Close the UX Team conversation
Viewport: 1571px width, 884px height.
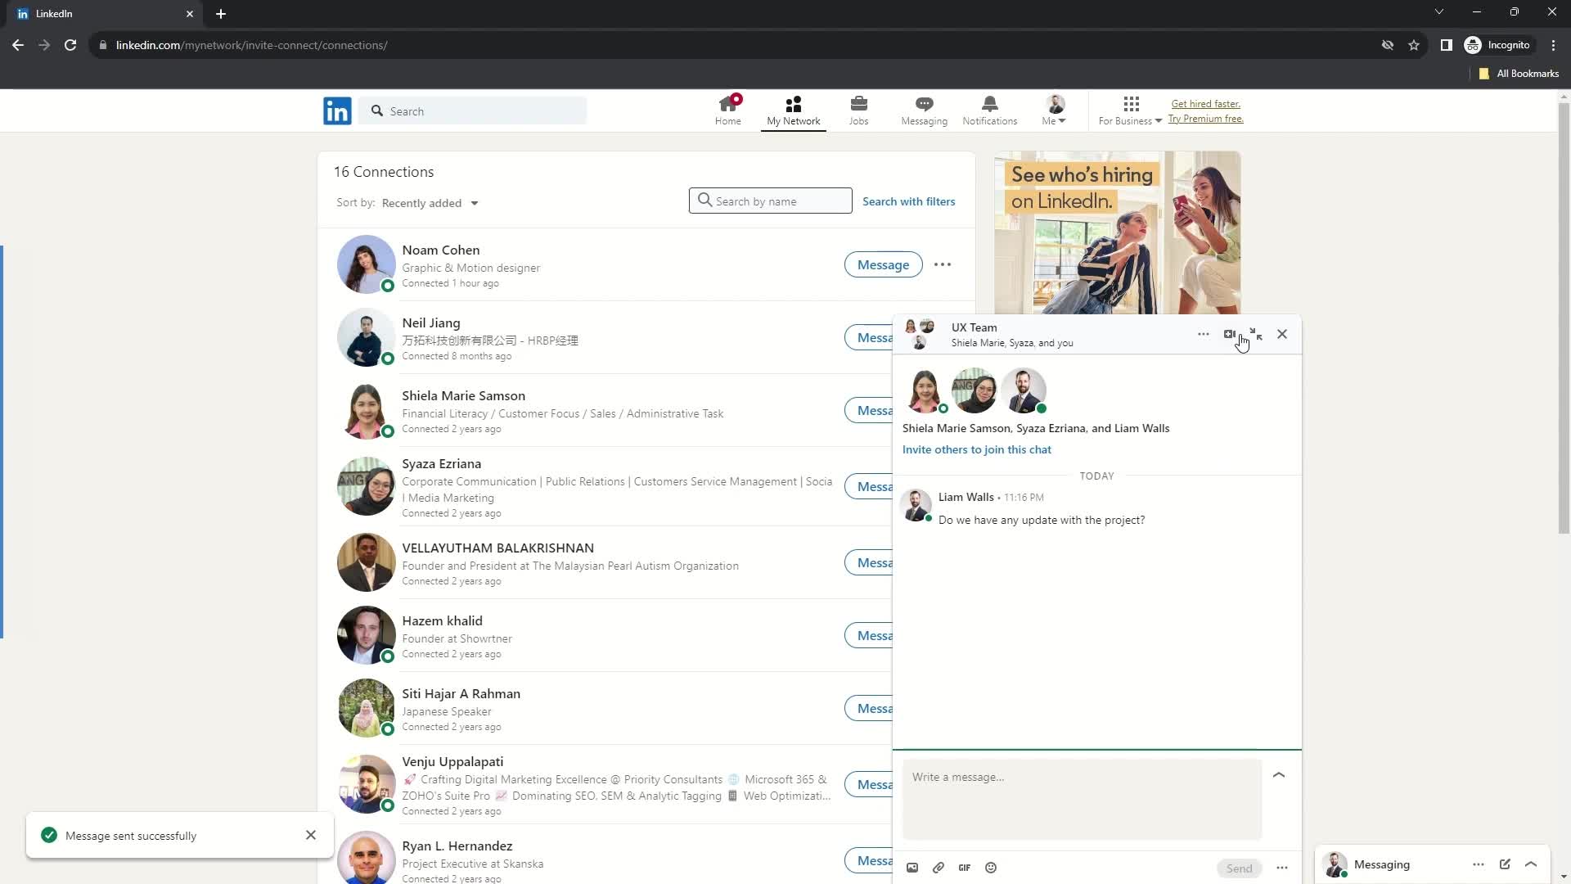coord(1282,334)
